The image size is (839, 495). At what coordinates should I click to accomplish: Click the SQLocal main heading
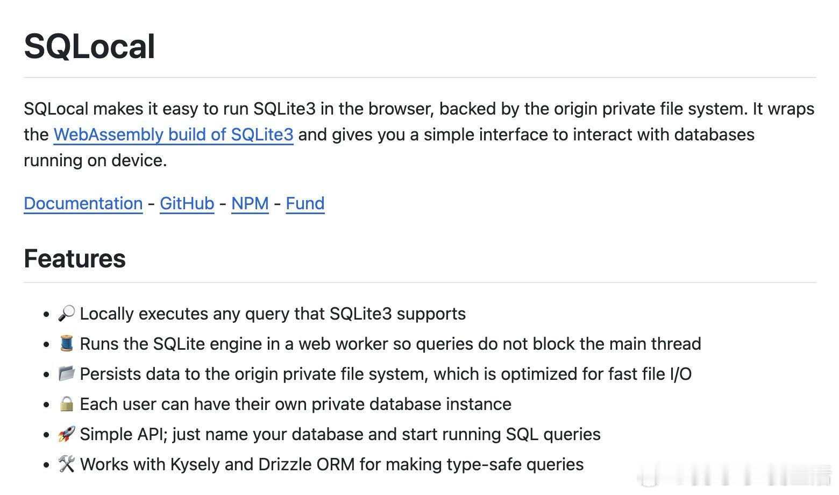pyautogui.click(x=89, y=46)
